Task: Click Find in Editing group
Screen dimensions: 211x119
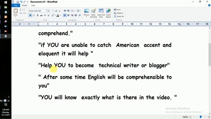Action: coord(117,10)
